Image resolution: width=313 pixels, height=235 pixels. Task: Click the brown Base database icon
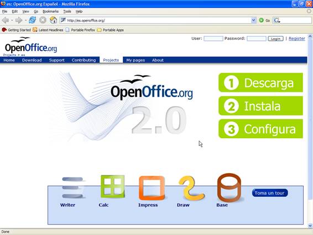click(x=229, y=187)
